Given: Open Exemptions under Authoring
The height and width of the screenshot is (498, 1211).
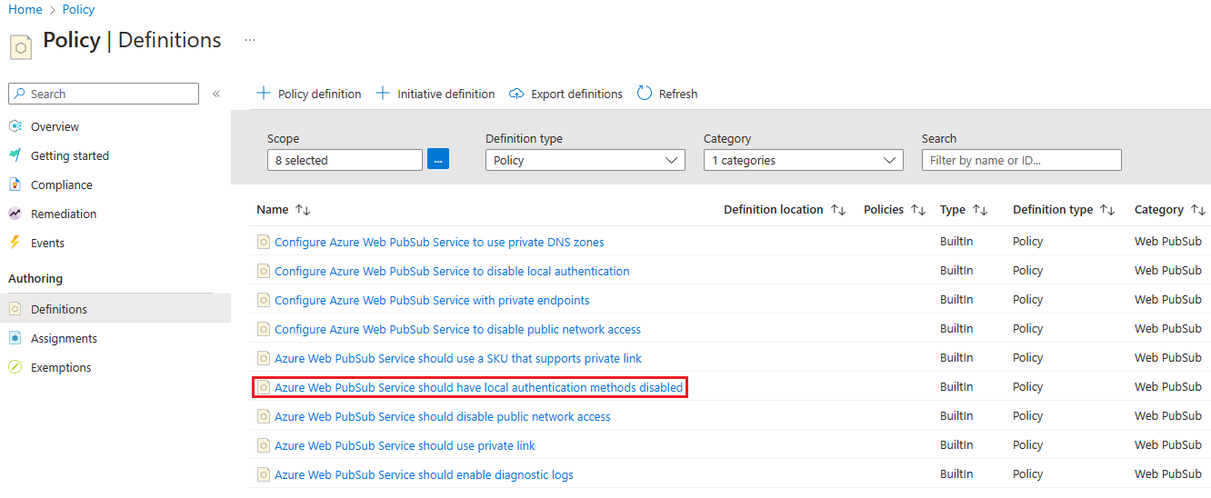Looking at the screenshot, I should (x=61, y=367).
